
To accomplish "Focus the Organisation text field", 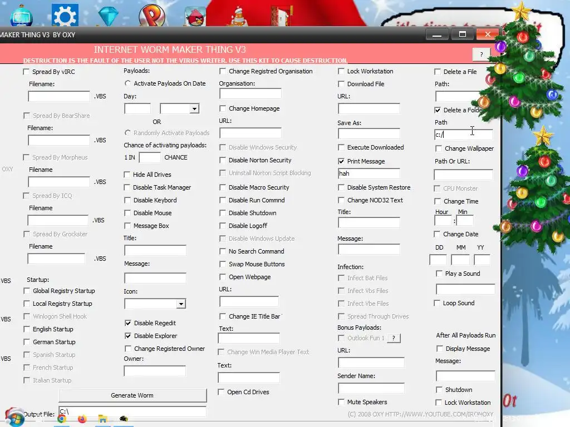I will tap(250, 93).
